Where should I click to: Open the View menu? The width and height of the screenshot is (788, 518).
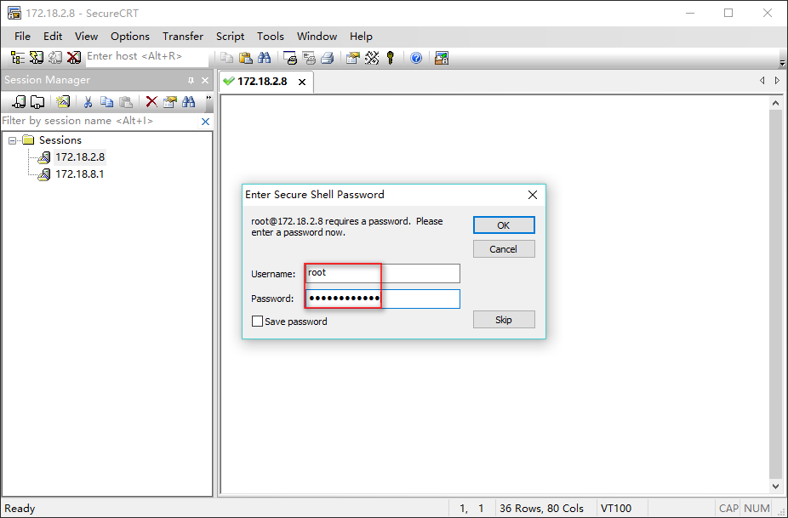[86, 37]
